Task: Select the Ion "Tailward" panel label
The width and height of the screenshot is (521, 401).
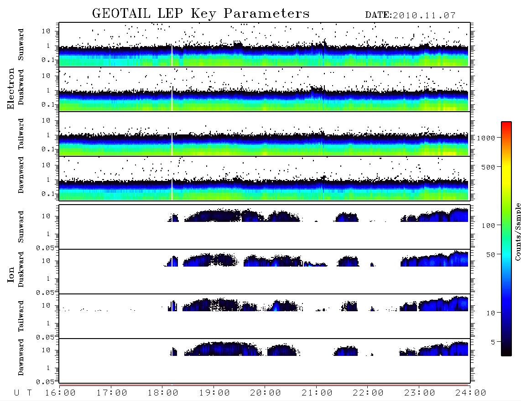Action: pos(21,316)
